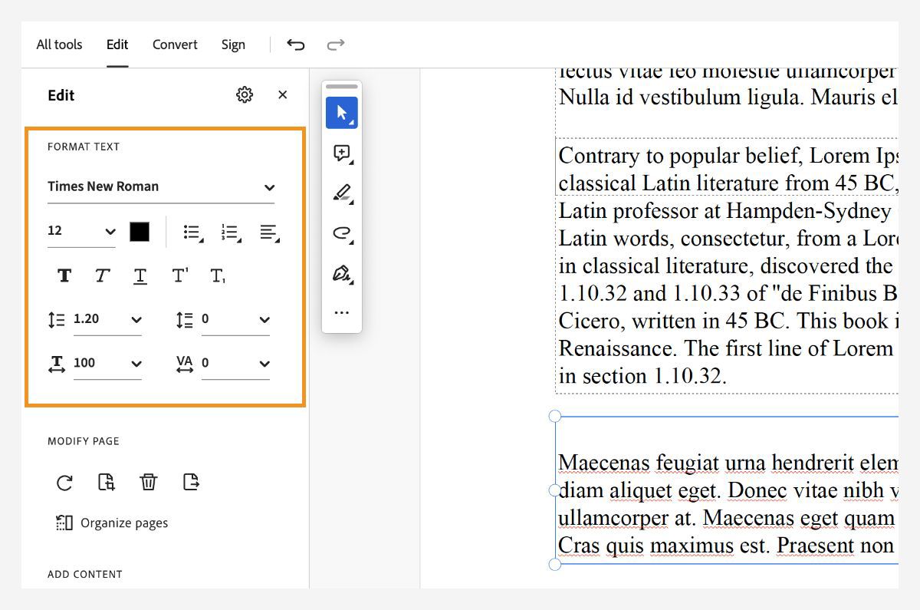Open the Add Comment tool
920x610 pixels.
[341, 153]
